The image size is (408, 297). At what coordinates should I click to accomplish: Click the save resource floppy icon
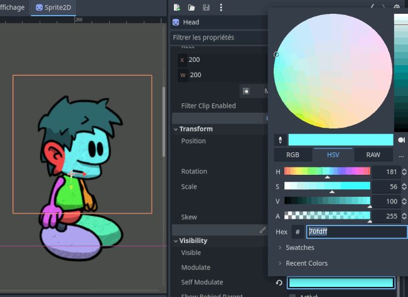tap(206, 8)
